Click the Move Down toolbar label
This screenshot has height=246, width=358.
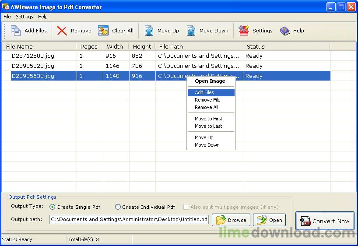[x=214, y=31]
